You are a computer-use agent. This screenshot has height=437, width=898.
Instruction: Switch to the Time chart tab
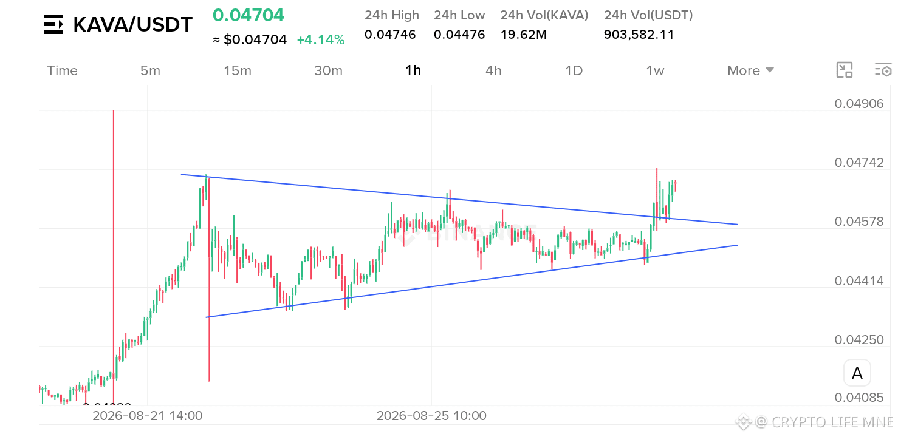[x=63, y=71]
